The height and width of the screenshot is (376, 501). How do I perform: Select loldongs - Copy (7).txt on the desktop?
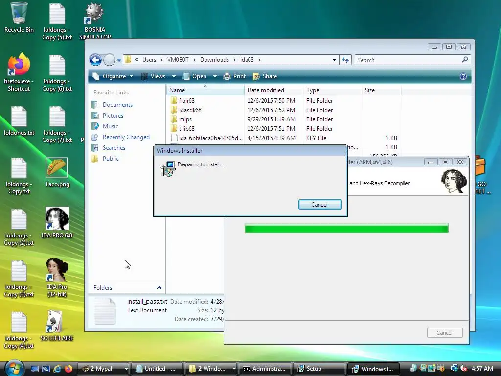tap(57, 125)
